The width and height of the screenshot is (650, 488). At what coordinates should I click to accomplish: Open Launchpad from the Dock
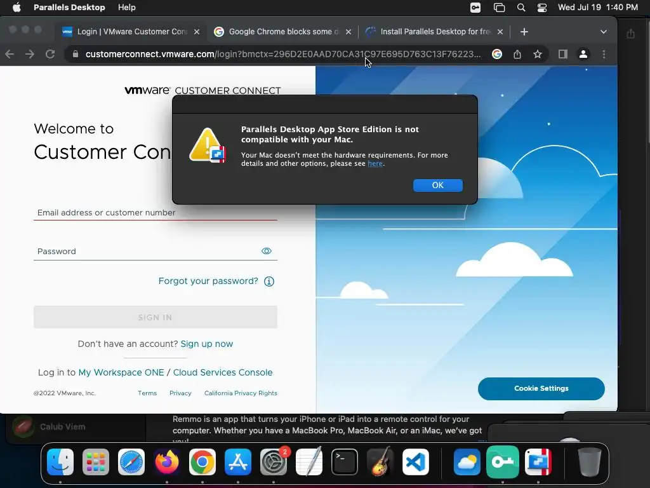[x=96, y=461]
